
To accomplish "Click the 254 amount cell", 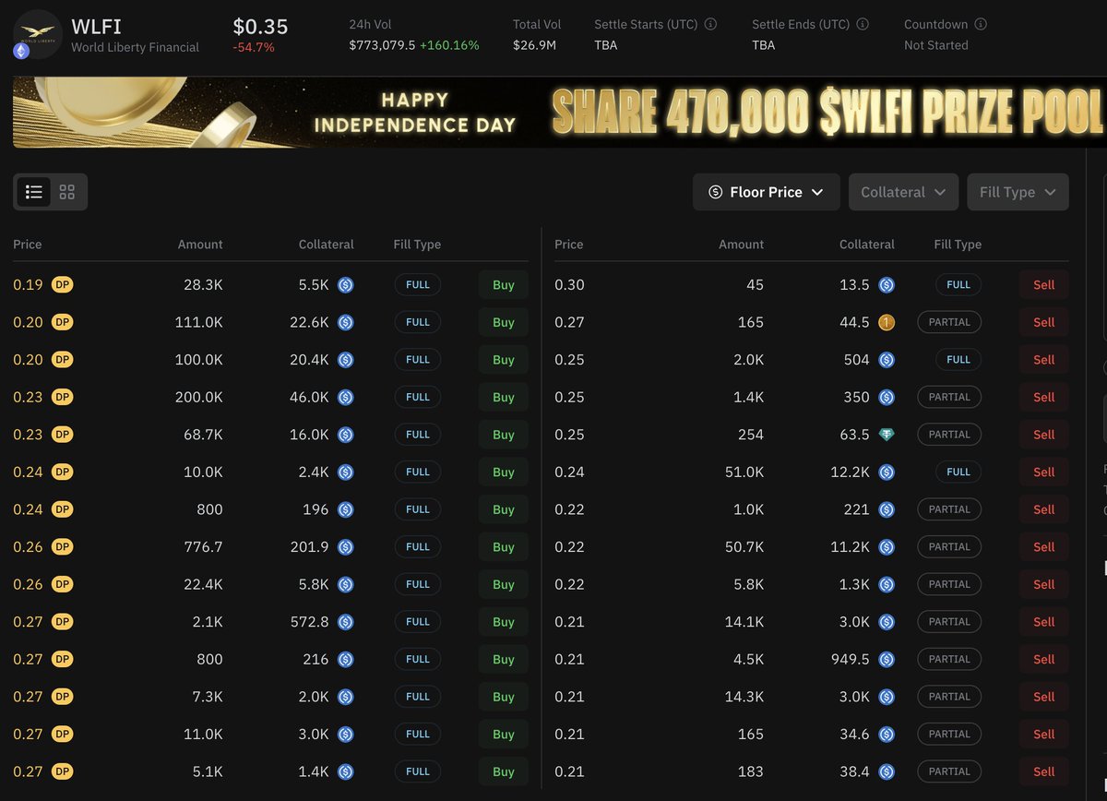I will pyautogui.click(x=751, y=435).
